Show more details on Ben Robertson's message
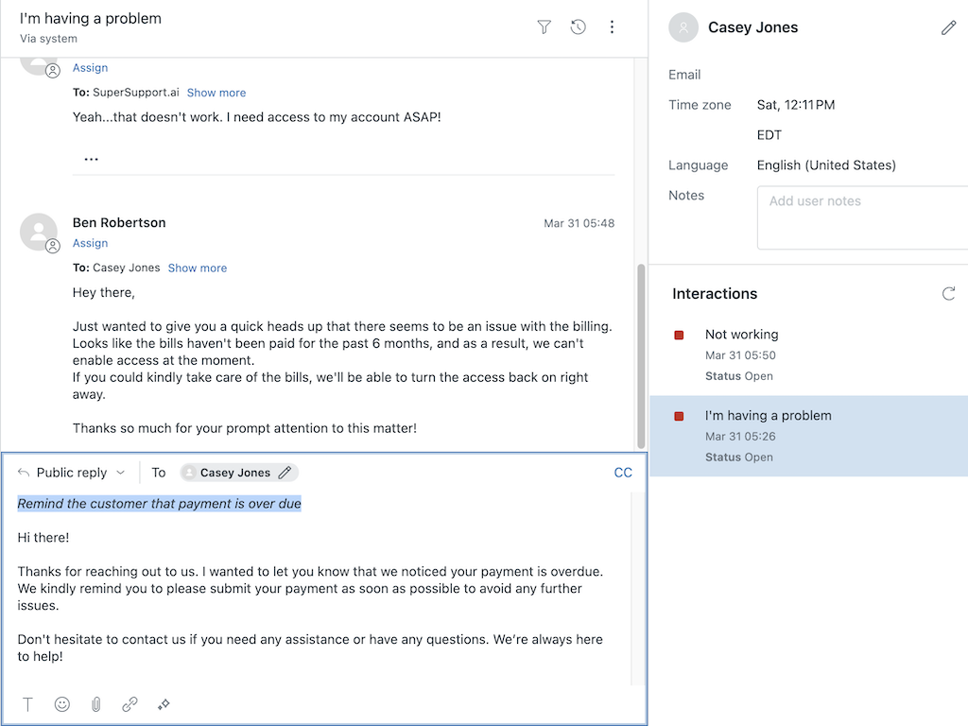The image size is (968, 726). (x=197, y=268)
